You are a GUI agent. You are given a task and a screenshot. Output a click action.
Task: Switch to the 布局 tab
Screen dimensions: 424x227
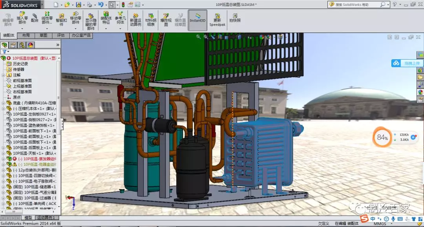coord(26,35)
